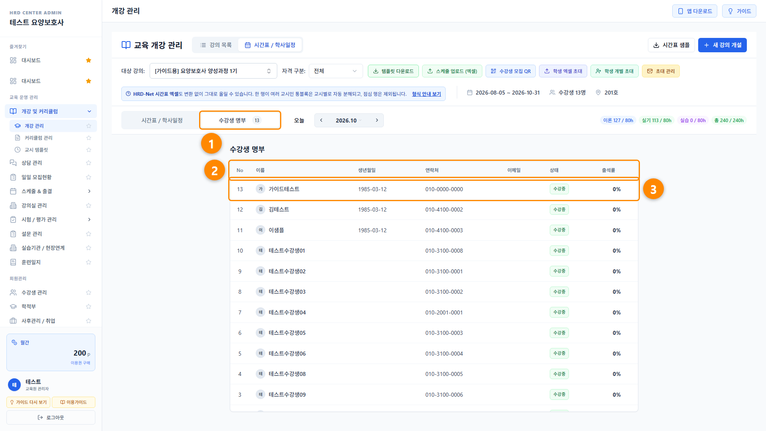Screen dimensions: 766x431
Task: Click the 월간 coins icon
Action: (14, 342)
